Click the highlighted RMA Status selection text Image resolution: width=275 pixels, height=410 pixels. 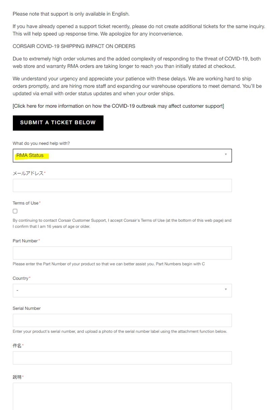click(x=30, y=155)
